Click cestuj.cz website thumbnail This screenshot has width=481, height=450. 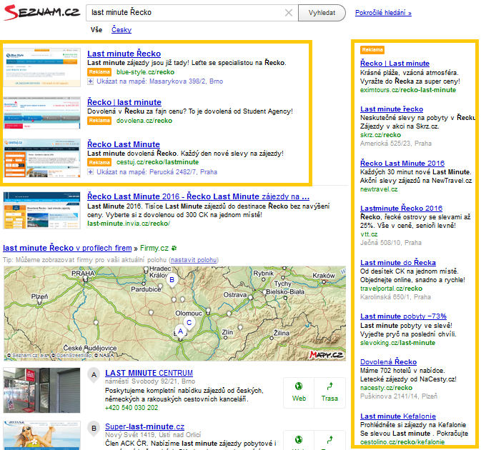coord(42,158)
